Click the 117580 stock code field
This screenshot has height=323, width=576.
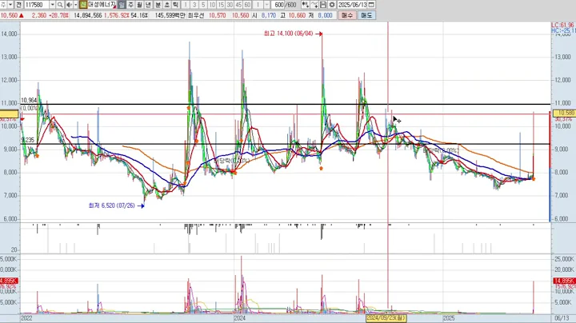click(x=37, y=5)
